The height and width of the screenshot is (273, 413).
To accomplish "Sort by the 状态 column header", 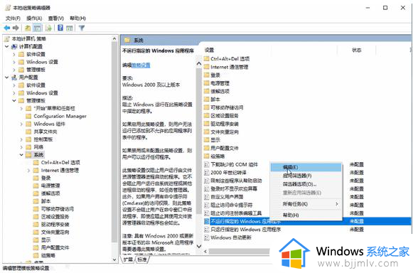I will coord(357,50).
